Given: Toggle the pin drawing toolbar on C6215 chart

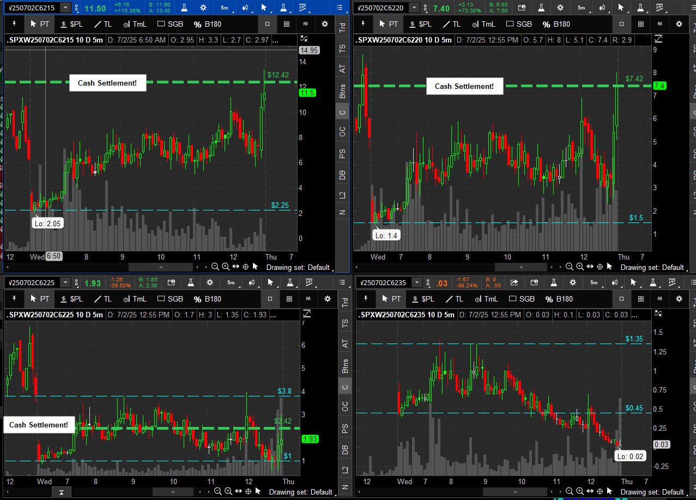Looking at the screenshot, I should click(14, 24).
